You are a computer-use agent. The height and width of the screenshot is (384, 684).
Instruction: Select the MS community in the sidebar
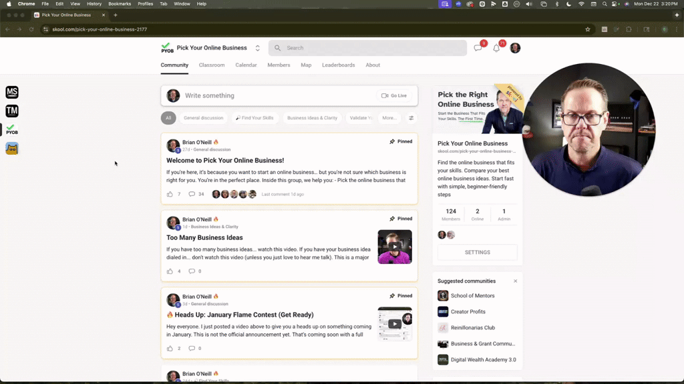12,92
